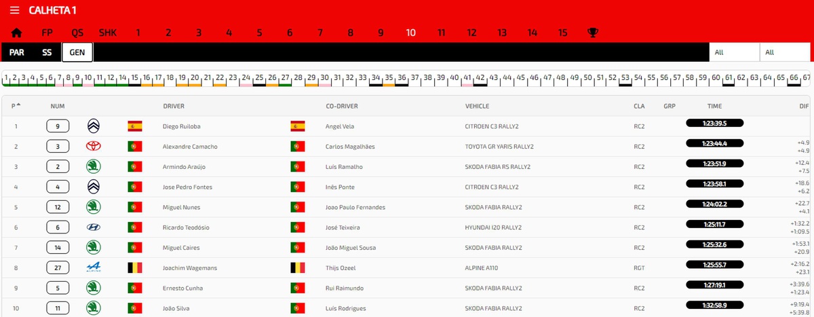Screen dimensions: 814x317
Task: Click Skoda logo for Armindo Araújo
Action: click(94, 166)
